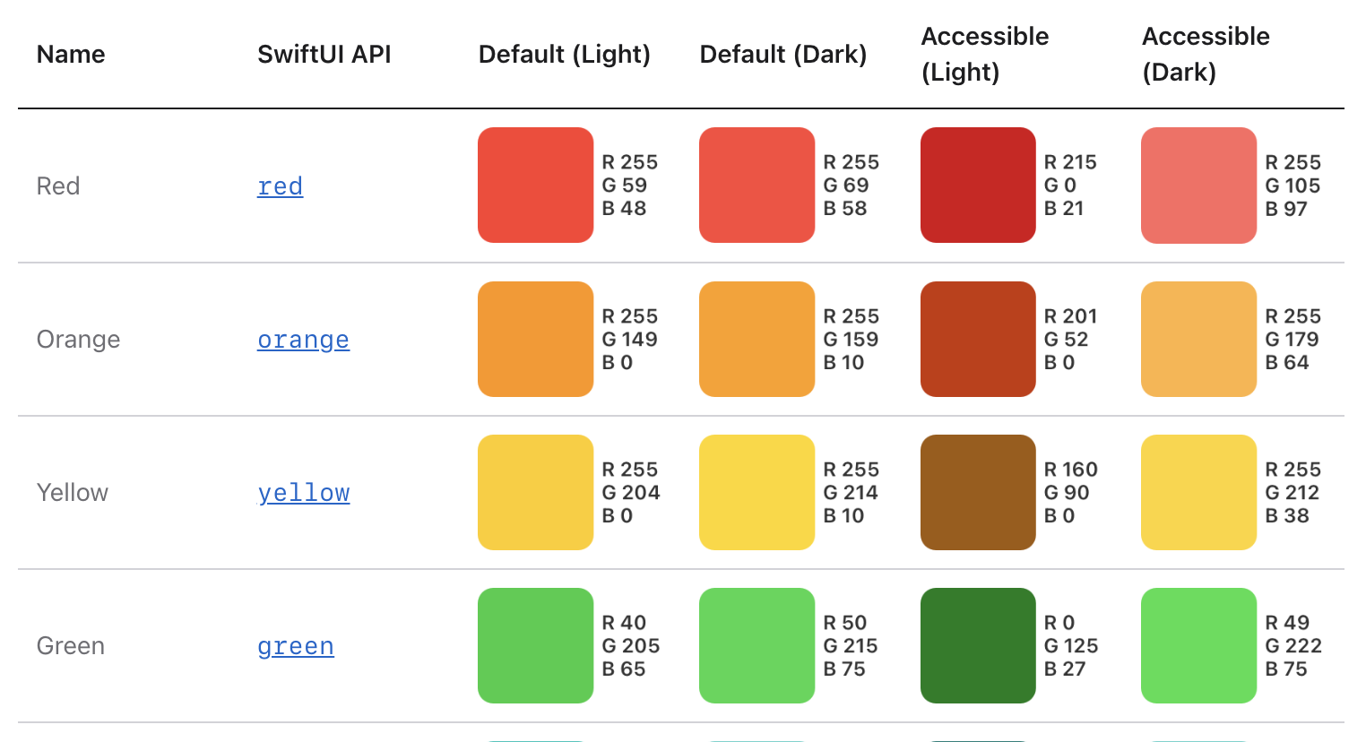This screenshot has width=1366, height=742.
Task: Select the dark Green Accessible (Light) swatch
Action: [978, 645]
